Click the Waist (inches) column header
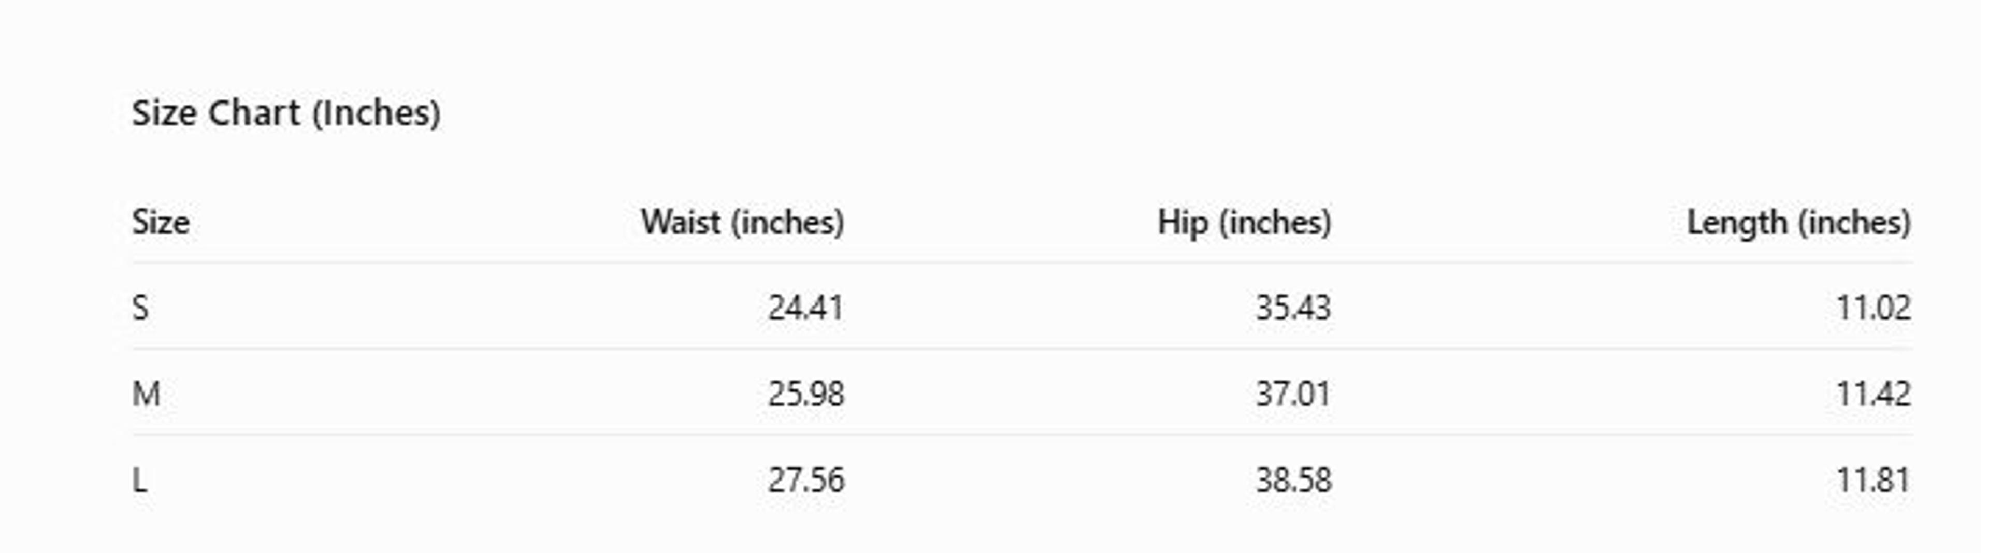This screenshot has width=1989, height=553. pyautogui.click(x=743, y=223)
